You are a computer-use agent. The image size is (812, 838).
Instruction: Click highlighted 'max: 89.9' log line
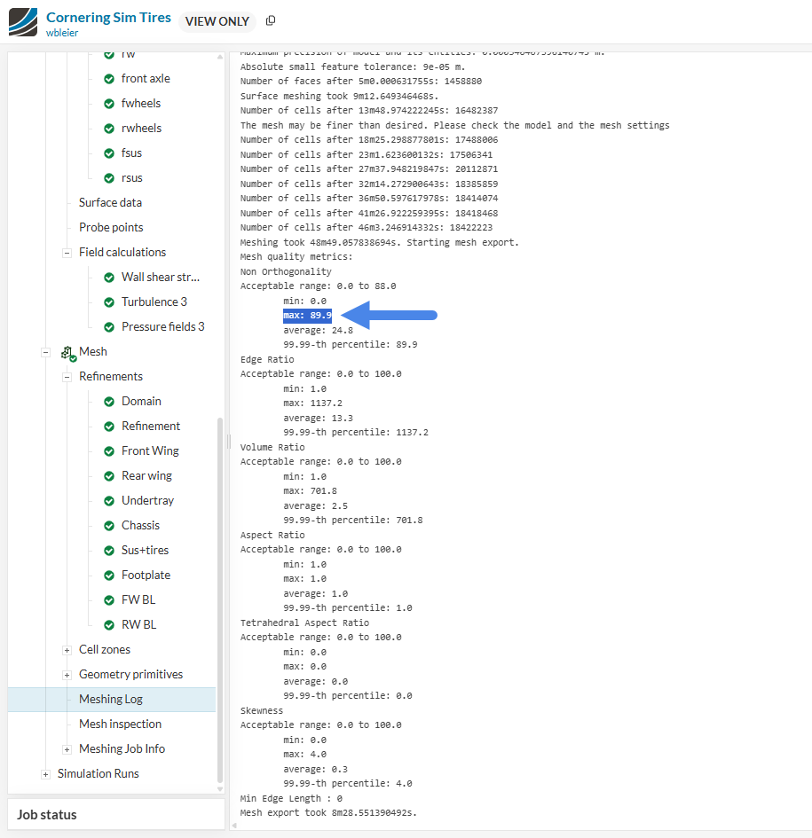307,316
